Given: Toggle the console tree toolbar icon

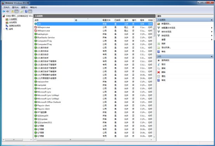Looking at the screenshot, I should click(16, 11).
